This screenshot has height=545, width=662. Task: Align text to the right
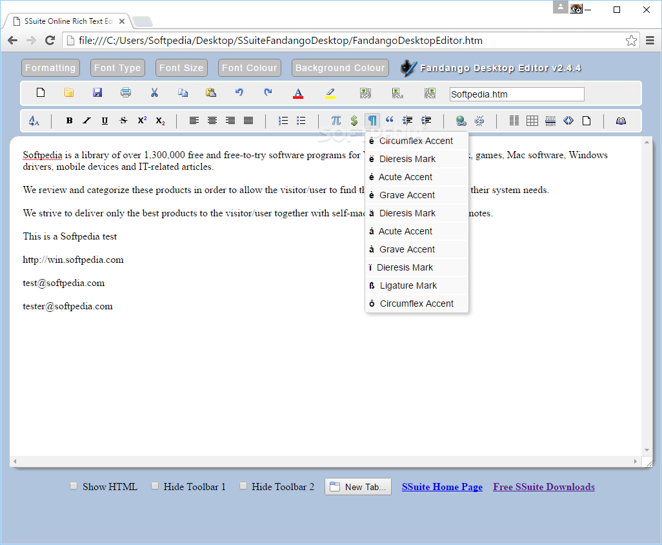coord(230,121)
